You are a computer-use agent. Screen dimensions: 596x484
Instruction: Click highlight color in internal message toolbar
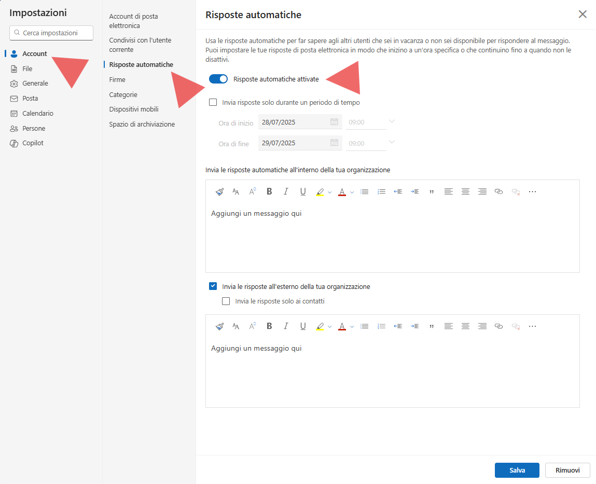click(320, 192)
